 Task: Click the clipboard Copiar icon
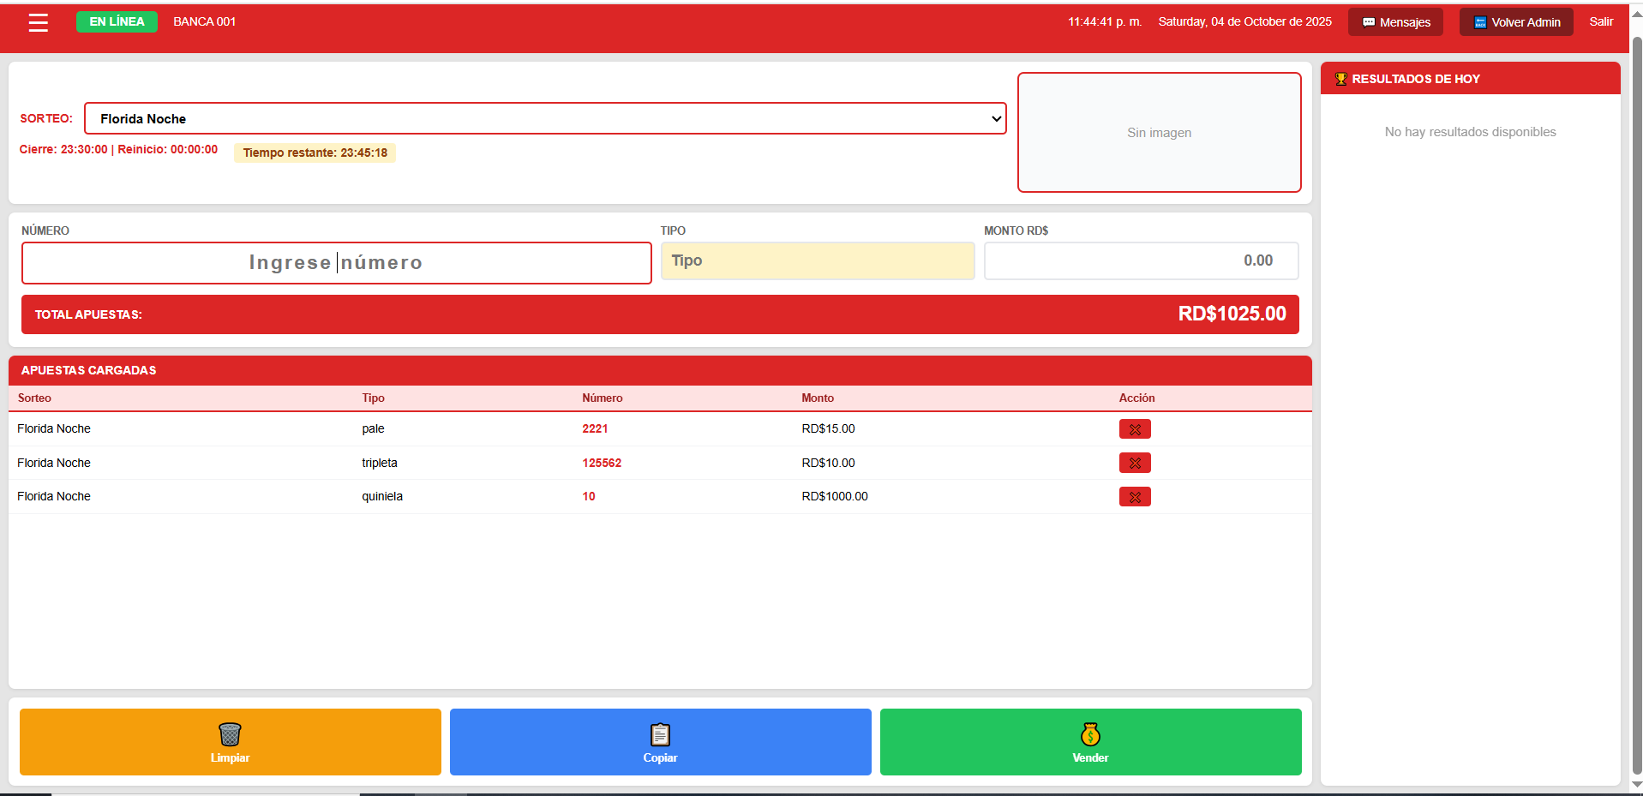click(x=660, y=734)
